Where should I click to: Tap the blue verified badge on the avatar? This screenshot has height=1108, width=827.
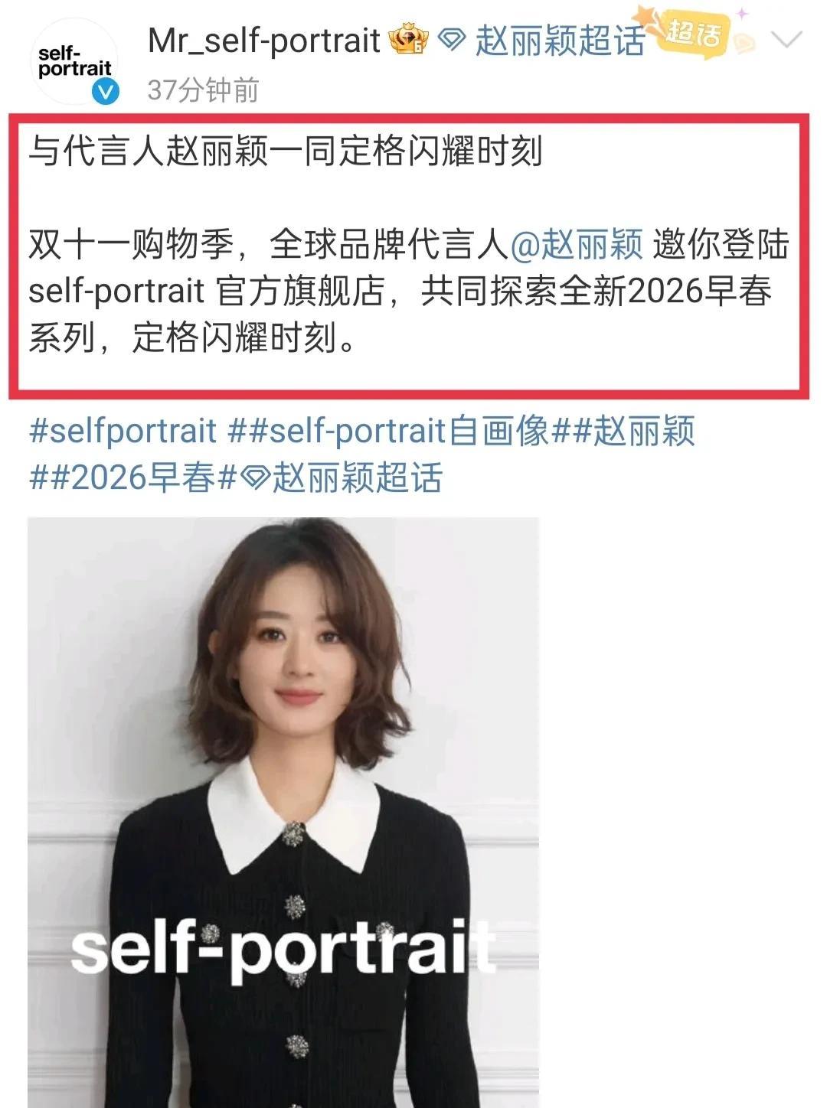click(105, 93)
